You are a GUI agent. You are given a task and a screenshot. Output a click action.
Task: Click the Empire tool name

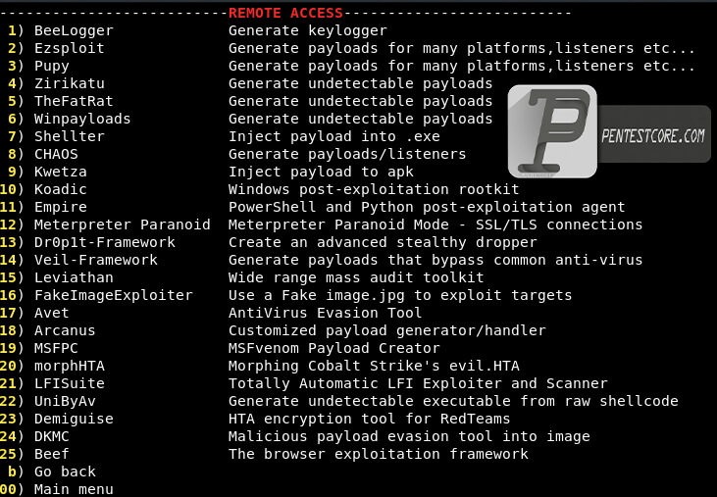click(61, 207)
